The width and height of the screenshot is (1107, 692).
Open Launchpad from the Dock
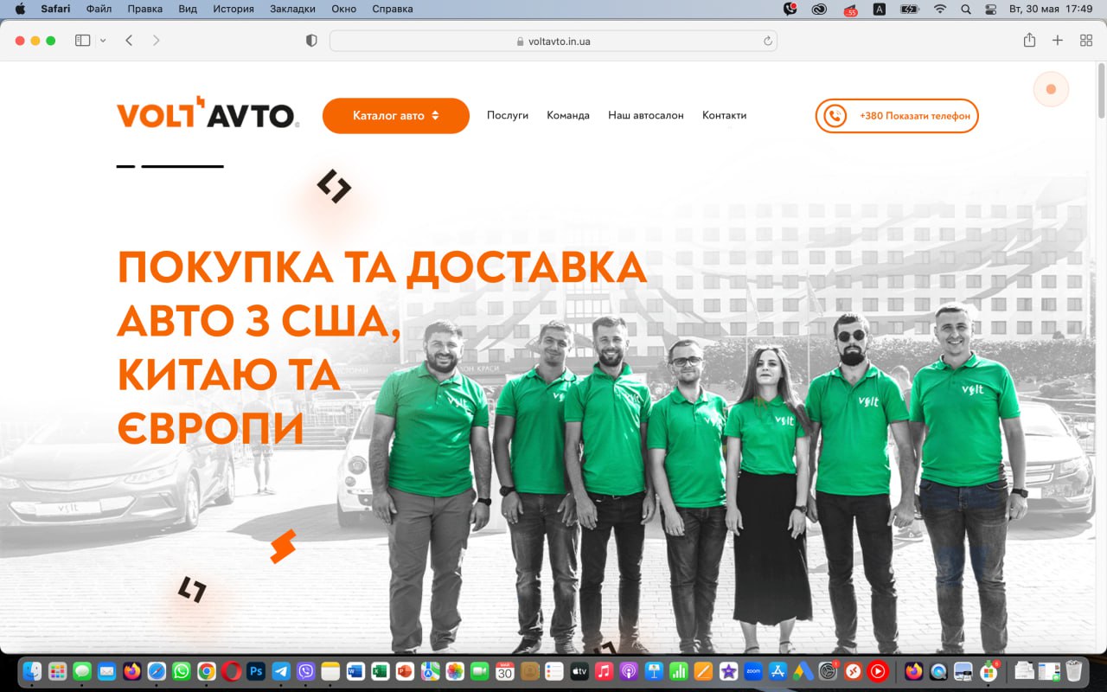tap(58, 671)
